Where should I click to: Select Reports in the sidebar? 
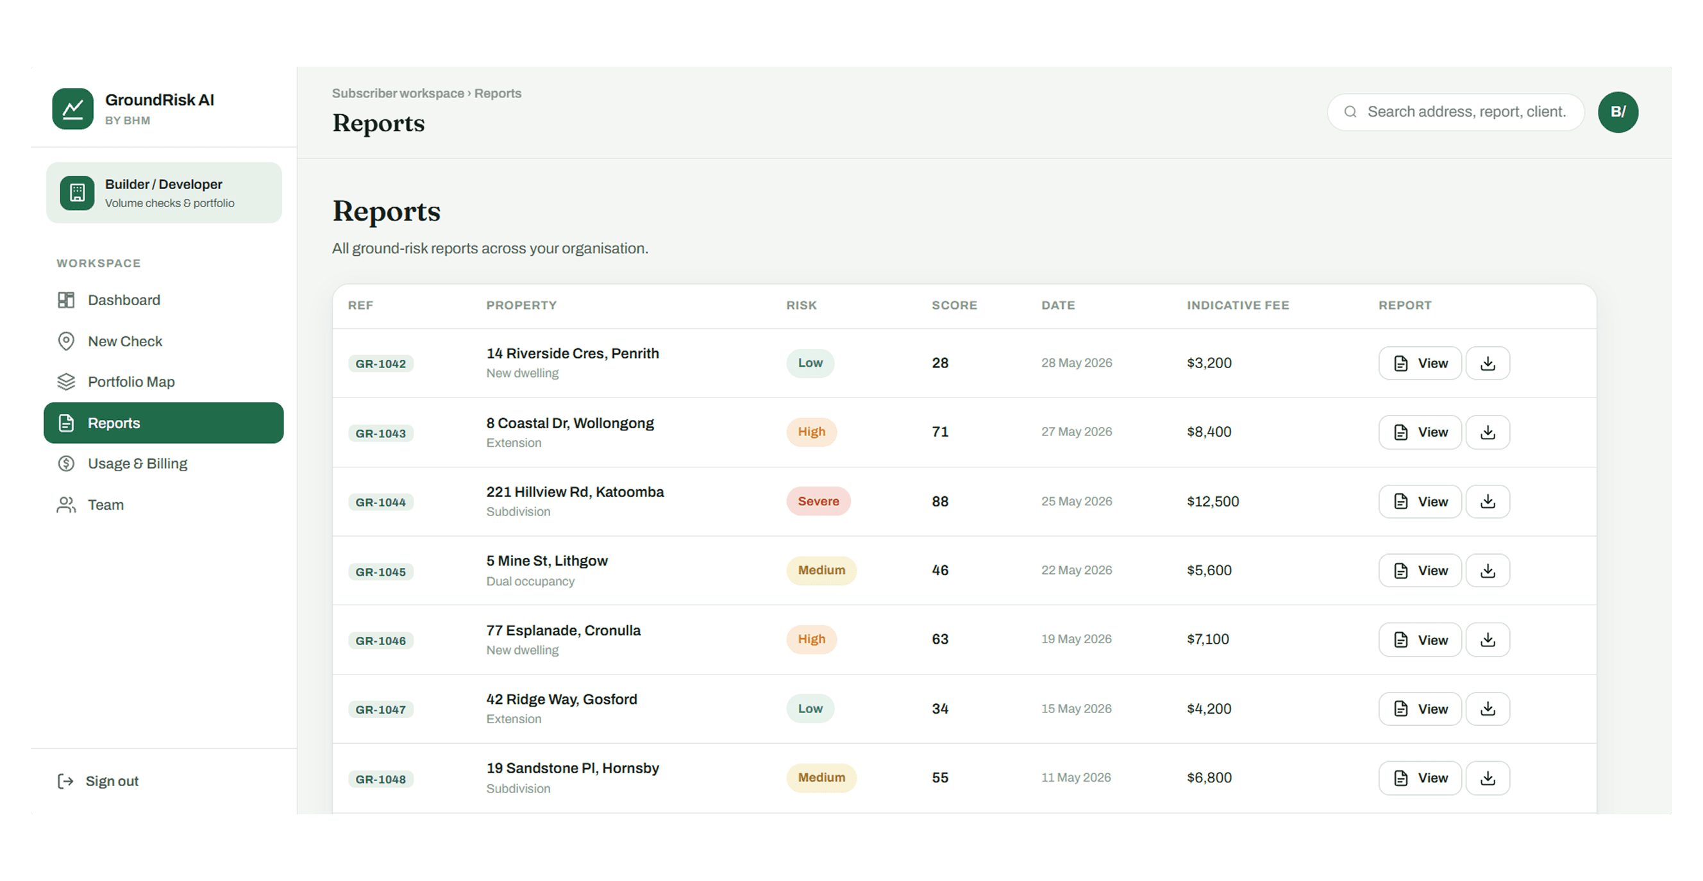click(x=164, y=423)
